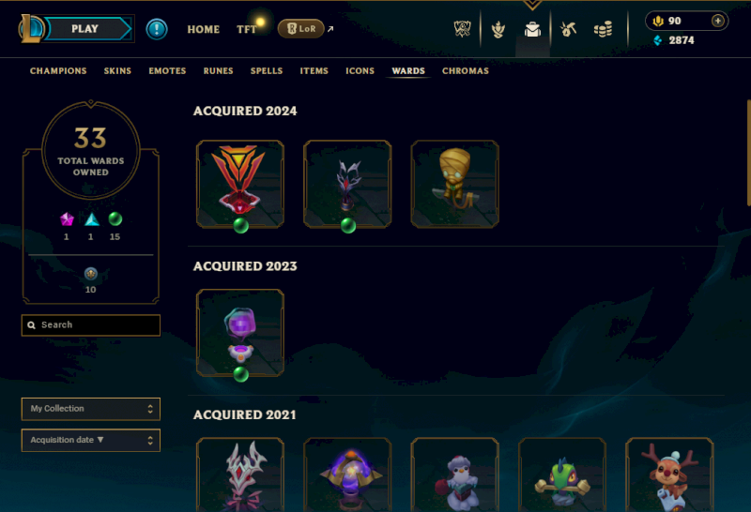751x512 pixels.
Task: Open the Collection backpack icon
Action: (x=532, y=30)
